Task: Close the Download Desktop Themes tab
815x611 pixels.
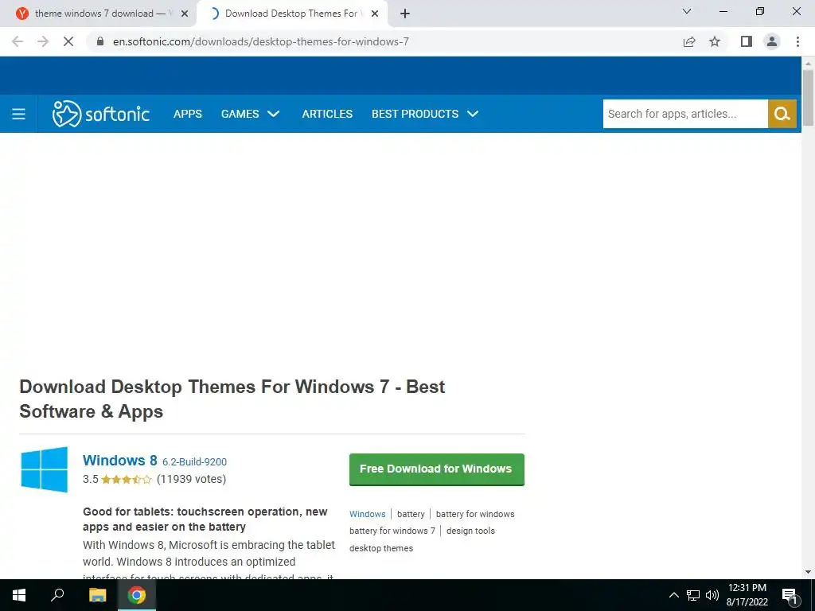Action: [x=375, y=14]
